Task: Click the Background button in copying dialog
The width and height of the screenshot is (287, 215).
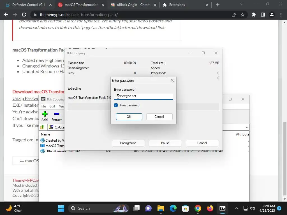Action: click(x=128, y=143)
